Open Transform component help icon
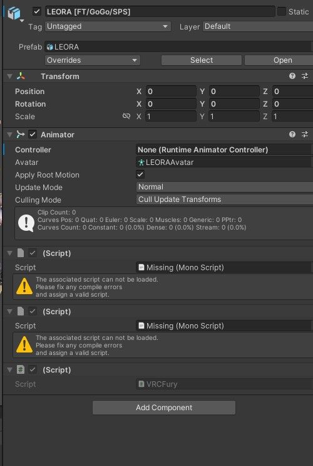 tap(292, 76)
